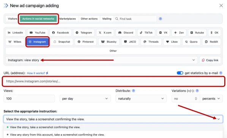Image resolution: width=227 pixels, height=138 pixels.
Task: Choose Reddit as the social network
Action: 211,42
